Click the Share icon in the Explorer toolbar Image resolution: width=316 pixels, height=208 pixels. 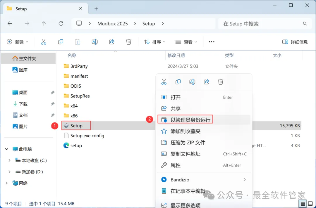click(112, 42)
